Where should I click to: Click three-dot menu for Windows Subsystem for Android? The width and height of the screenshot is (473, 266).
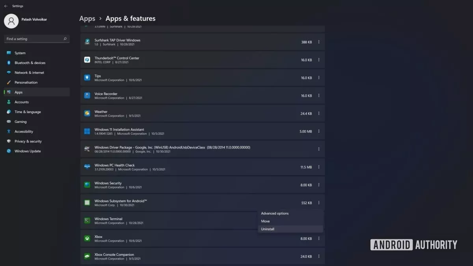tap(319, 203)
